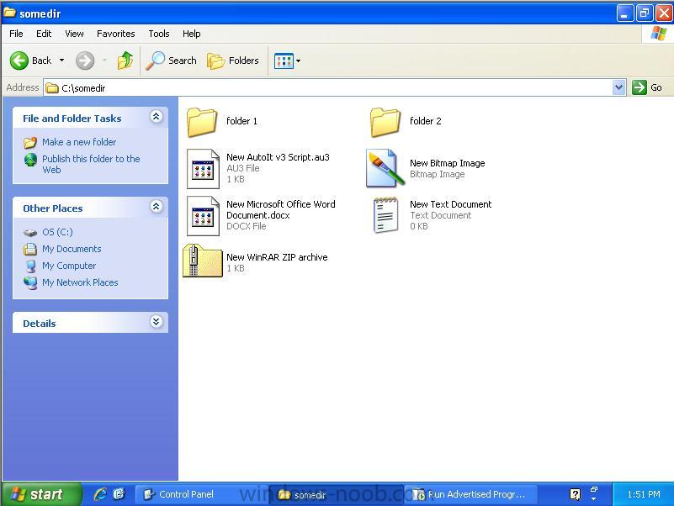Click the My Network Places icon
Screen dimensions: 674x506
pos(30,282)
